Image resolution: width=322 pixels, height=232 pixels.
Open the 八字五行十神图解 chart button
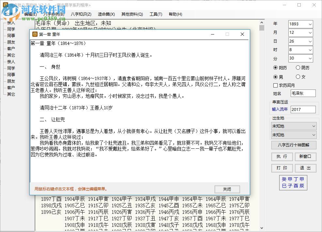(293, 145)
